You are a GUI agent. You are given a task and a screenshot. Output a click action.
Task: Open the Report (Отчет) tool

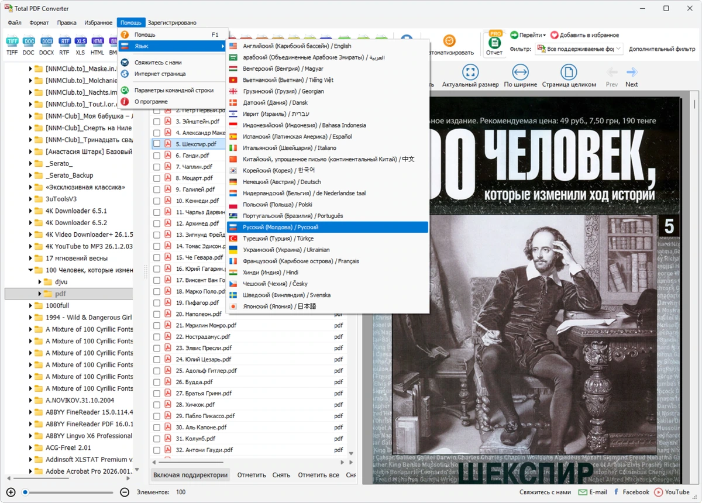coord(494,44)
